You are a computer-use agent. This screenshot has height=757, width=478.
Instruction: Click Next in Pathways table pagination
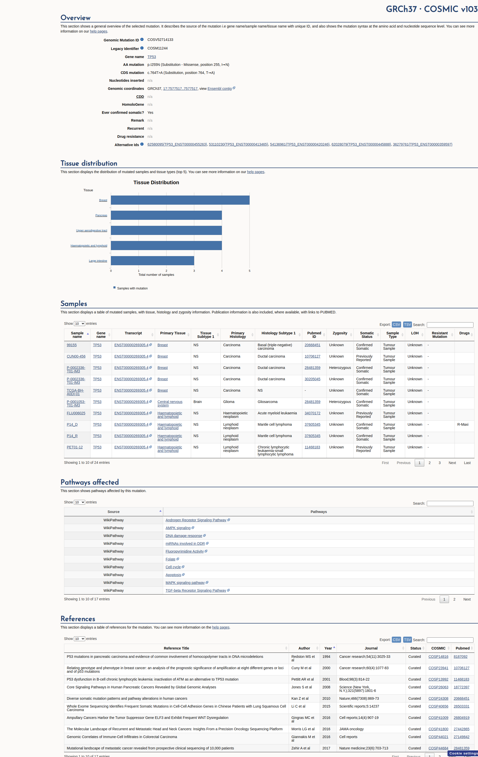tap(467, 599)
